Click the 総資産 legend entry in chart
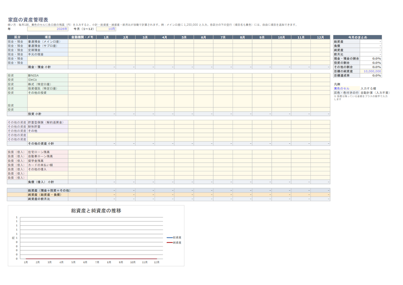 point(174,238)
